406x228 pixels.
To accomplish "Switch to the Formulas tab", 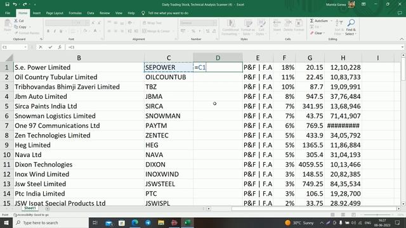I will (75, 13).
